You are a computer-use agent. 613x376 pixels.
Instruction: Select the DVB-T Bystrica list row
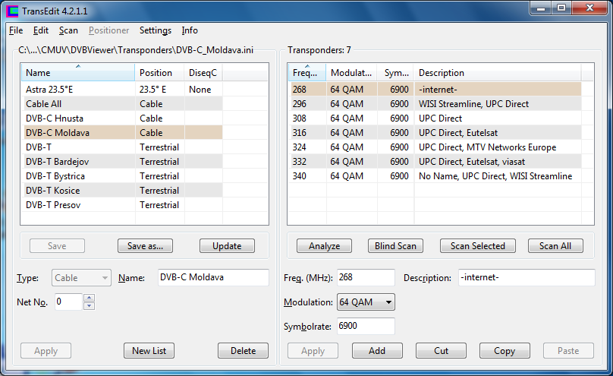[123, 176]
